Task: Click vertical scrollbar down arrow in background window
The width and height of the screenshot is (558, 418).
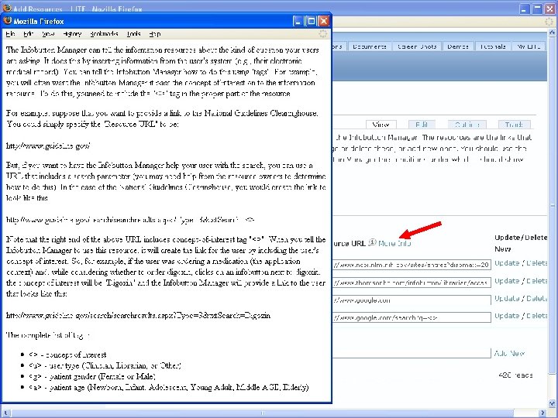Action: coord(552,403)
